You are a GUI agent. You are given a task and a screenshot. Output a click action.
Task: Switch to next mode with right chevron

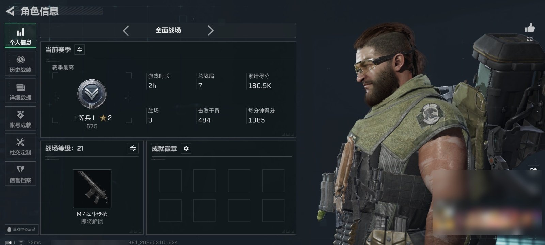coord(211,31)
